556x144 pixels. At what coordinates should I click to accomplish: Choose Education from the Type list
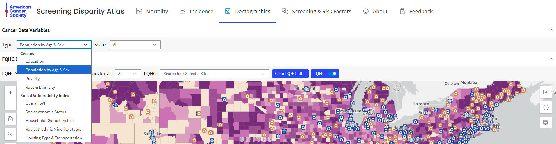(x=54, y=61)
